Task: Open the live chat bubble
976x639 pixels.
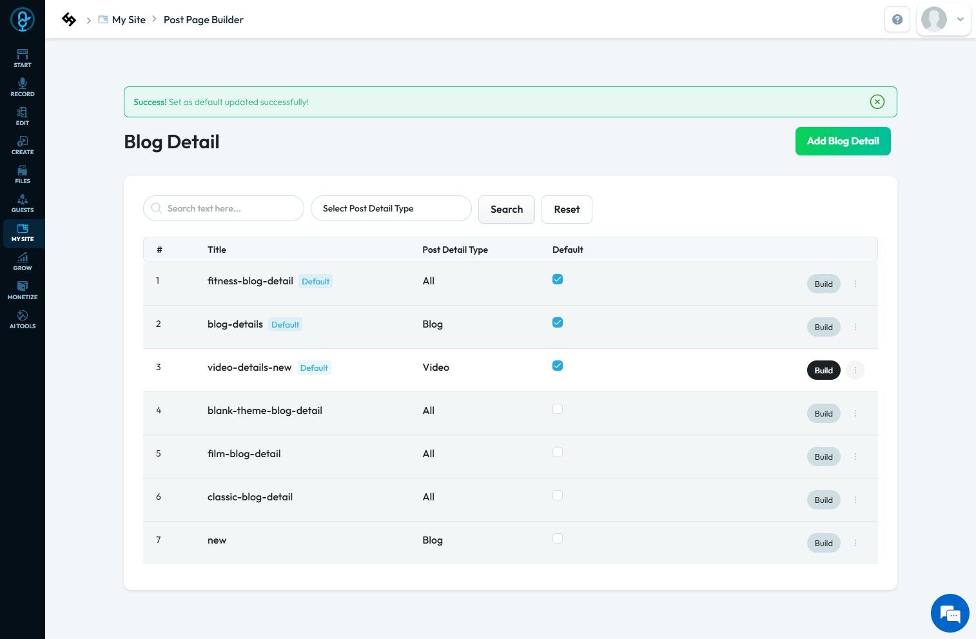Action: coord(950,613)
